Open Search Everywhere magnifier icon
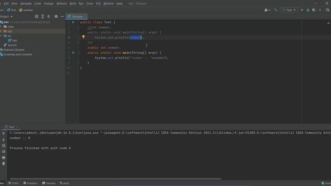The image size is (331, 186). (x=327, y=10)
